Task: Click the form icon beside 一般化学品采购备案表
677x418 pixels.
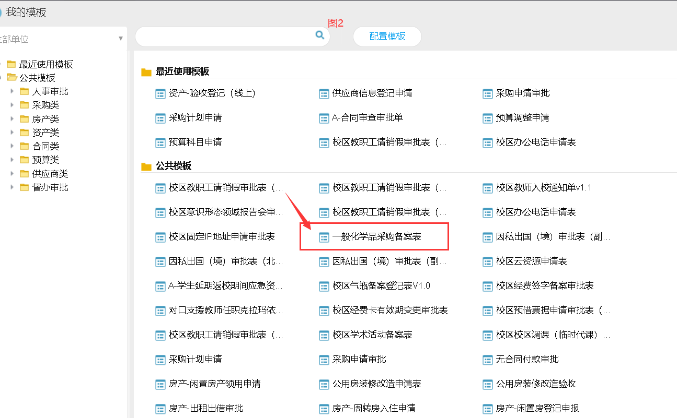Action: pyautogui.click(x=324, y=237)
